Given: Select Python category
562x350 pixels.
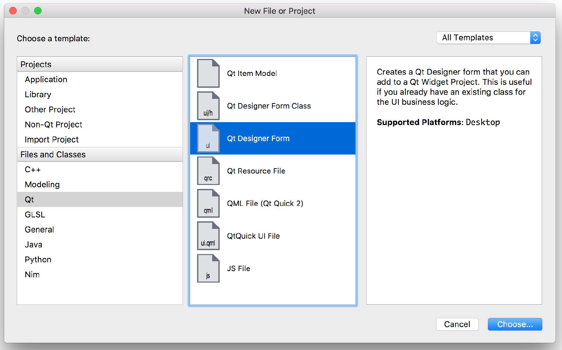Looking at the screenshot, I should pos(100,260).
